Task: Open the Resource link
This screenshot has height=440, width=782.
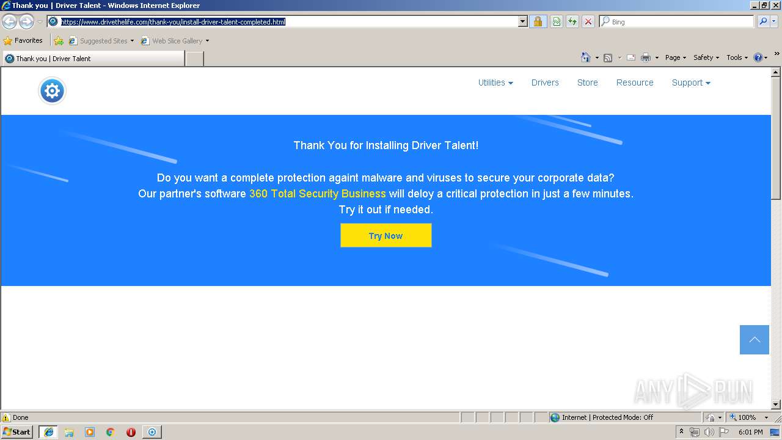Action: (x=635, y=82)
